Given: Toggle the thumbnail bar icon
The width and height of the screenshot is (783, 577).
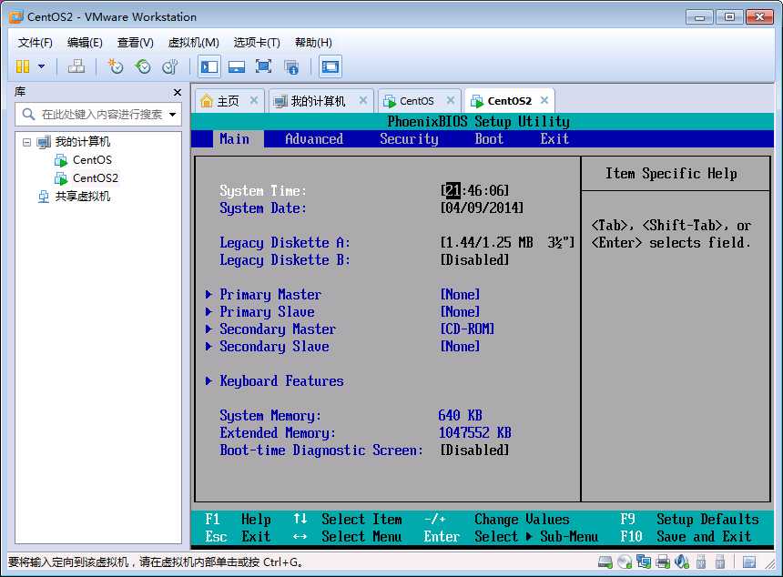Looking at the screenshot, I should (236, 66).
